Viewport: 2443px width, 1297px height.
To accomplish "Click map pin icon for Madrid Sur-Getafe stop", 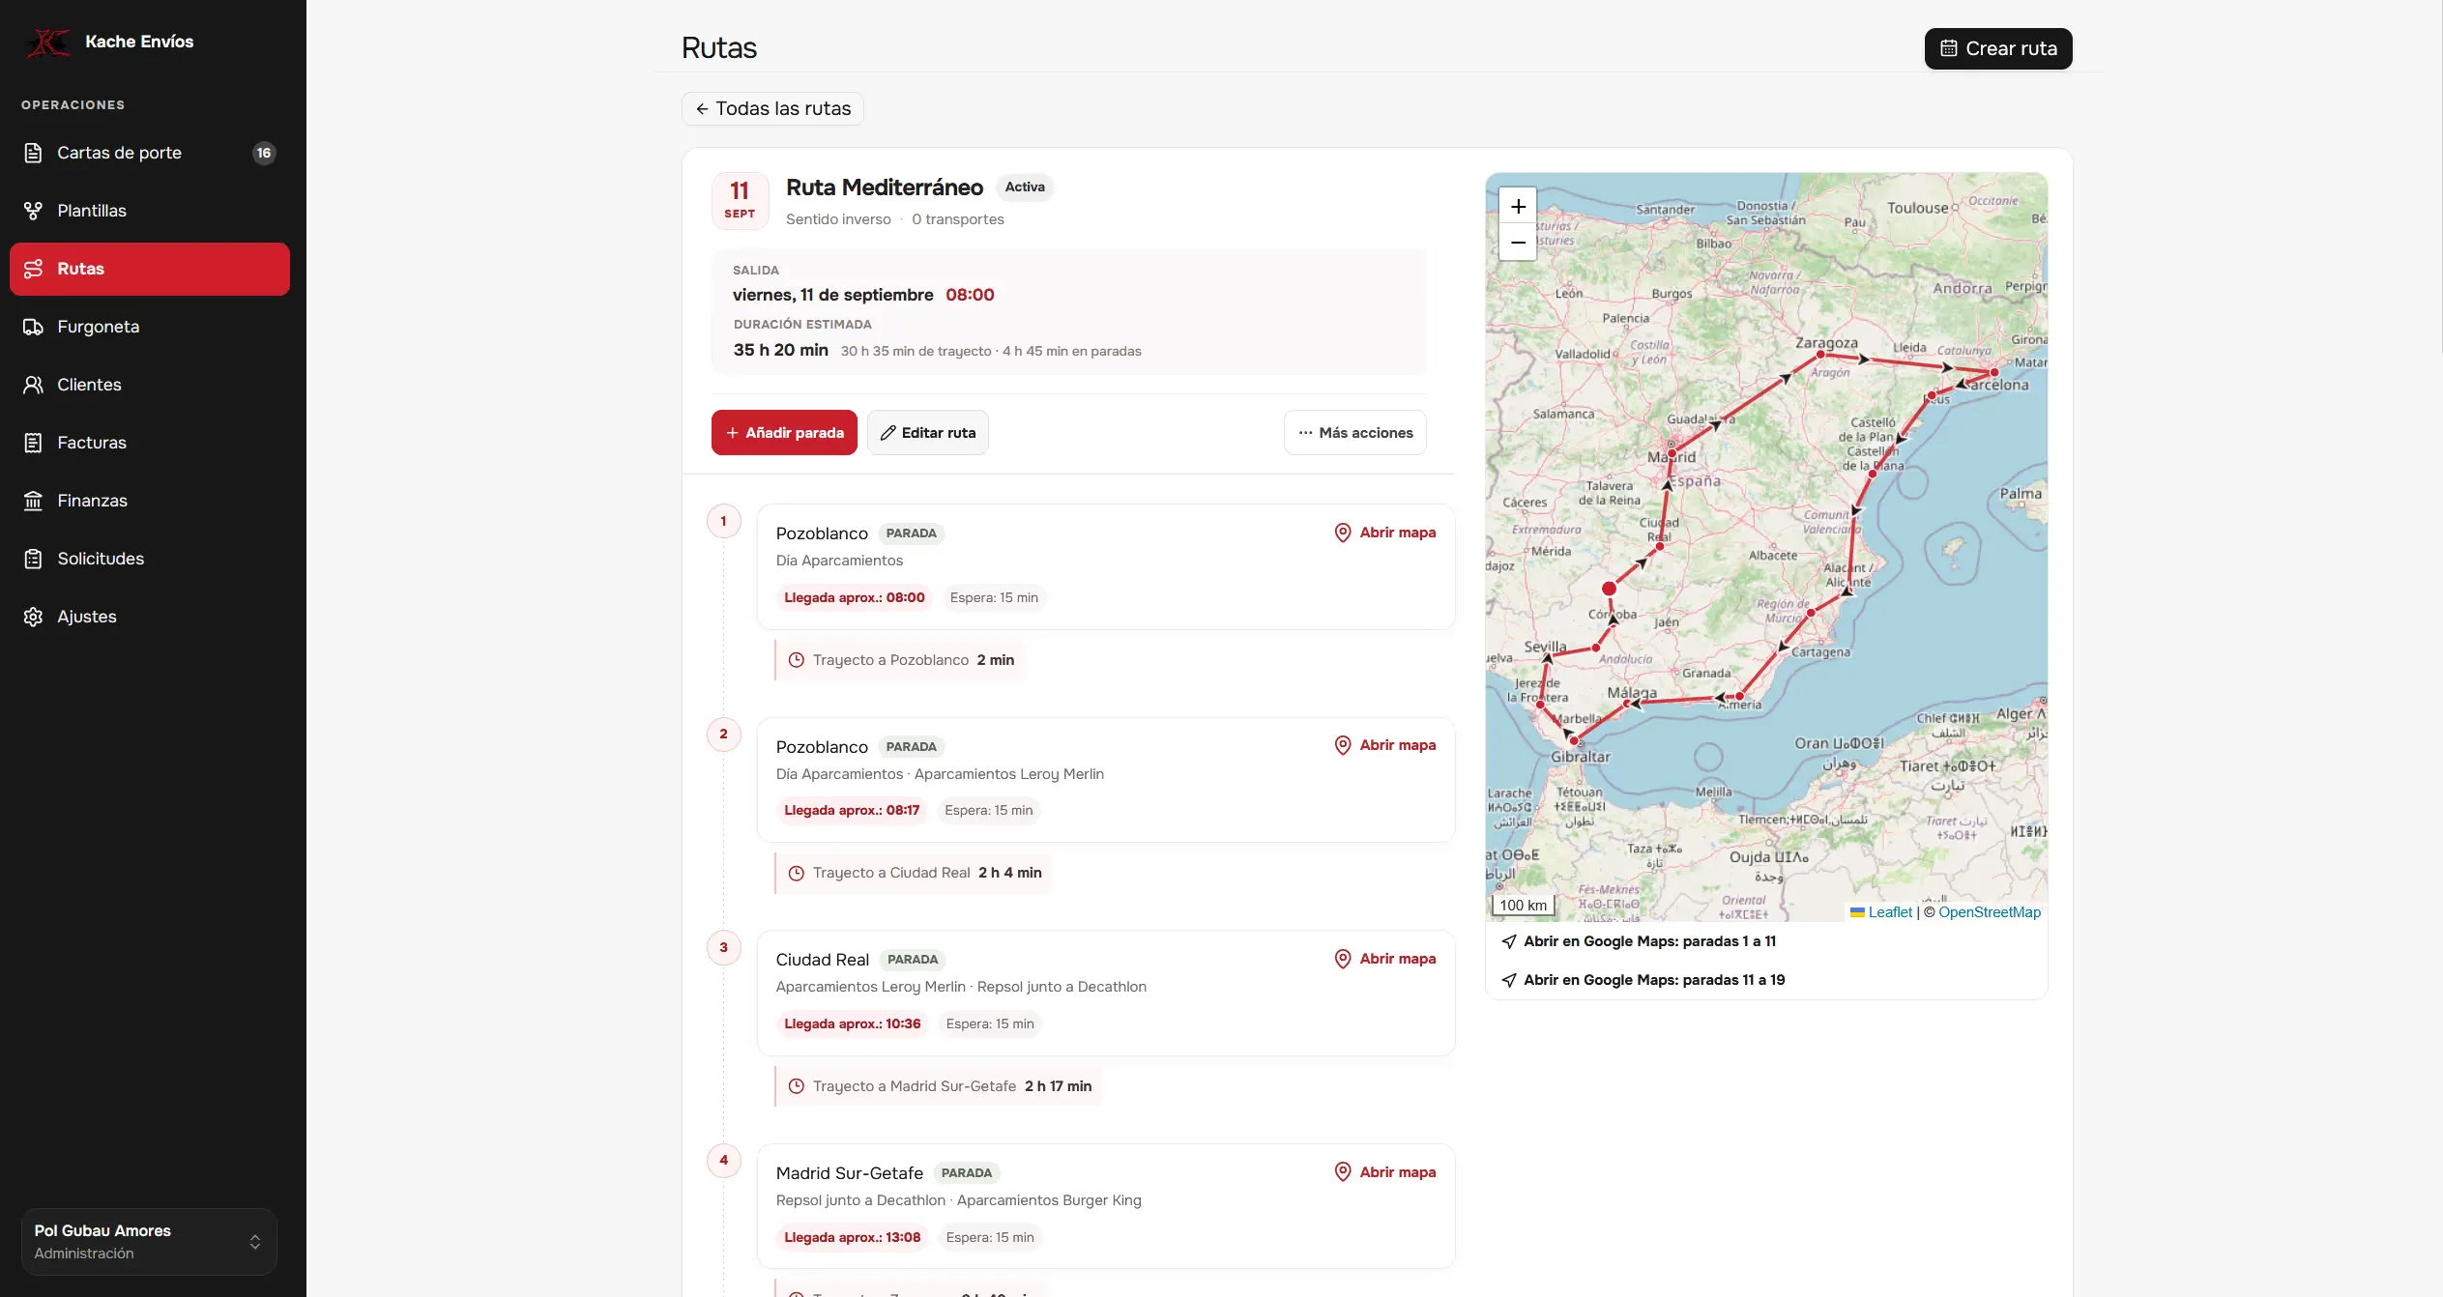I will coord(1342,1172).
